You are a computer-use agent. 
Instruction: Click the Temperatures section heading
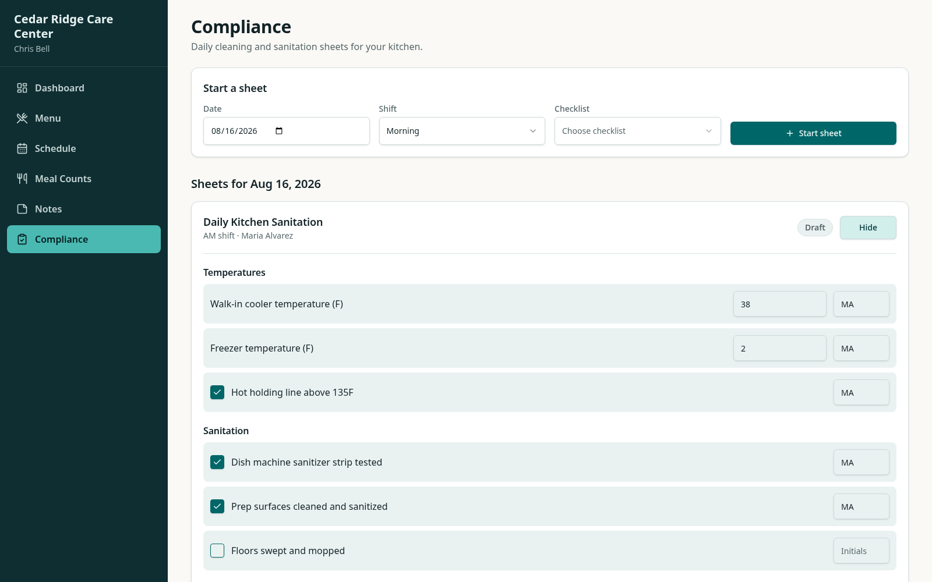pos(234,272)
